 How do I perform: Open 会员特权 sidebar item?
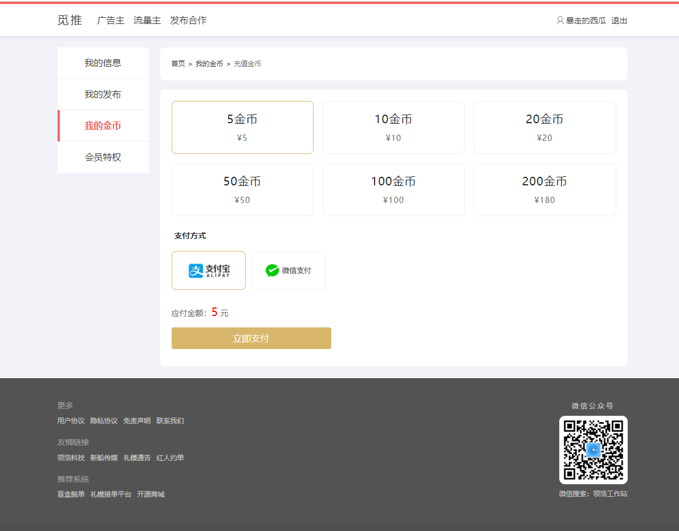(103, 157)
